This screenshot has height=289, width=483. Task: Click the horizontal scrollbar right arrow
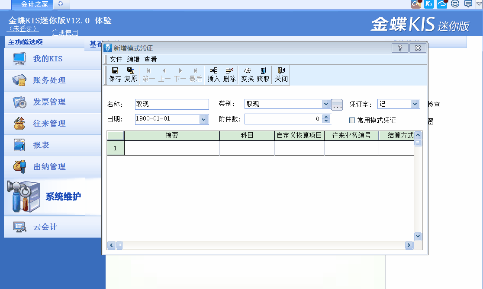coord(409,245)
